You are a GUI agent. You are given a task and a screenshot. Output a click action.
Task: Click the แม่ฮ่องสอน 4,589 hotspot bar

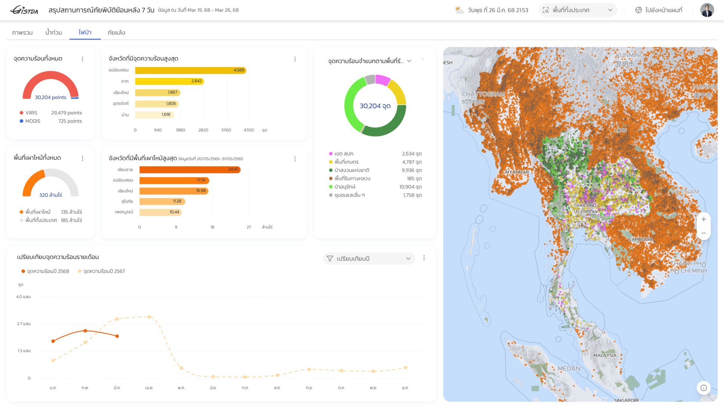[x=190, y=70]
